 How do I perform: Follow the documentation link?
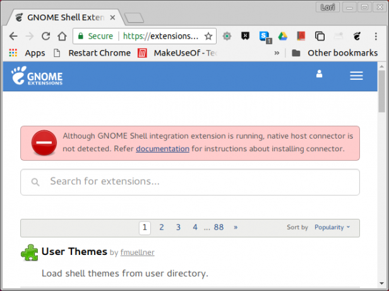[x=162, y=149]
